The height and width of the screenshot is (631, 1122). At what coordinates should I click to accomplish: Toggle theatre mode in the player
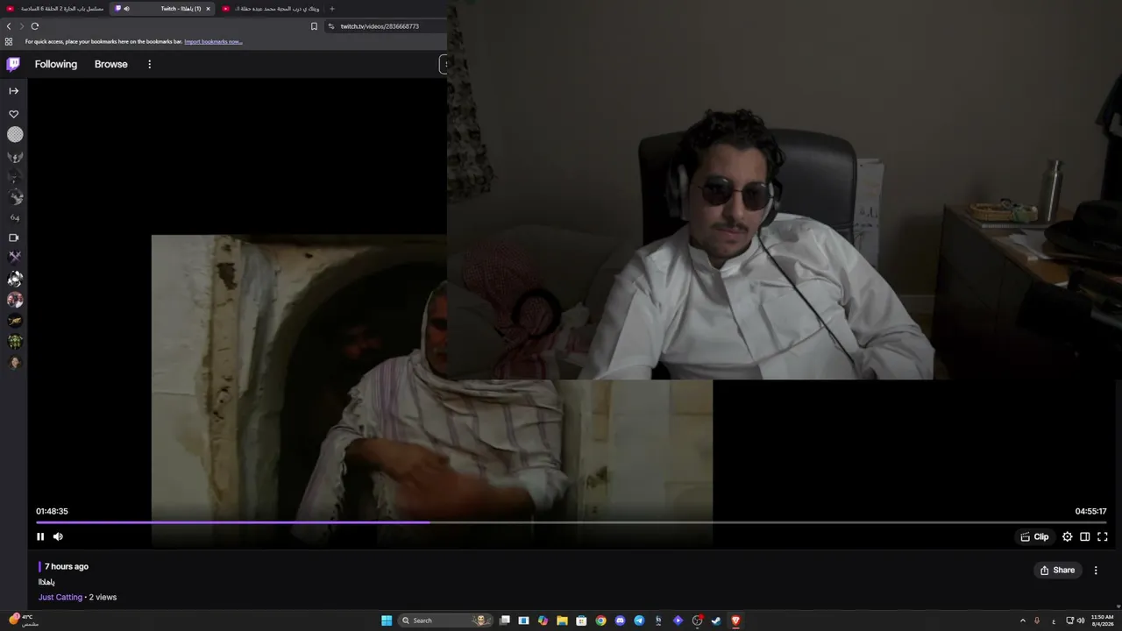[x=1084, y=536]
